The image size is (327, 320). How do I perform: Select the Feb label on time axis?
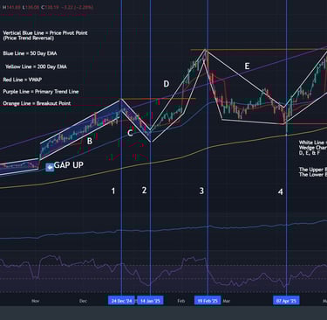point(181,301)
